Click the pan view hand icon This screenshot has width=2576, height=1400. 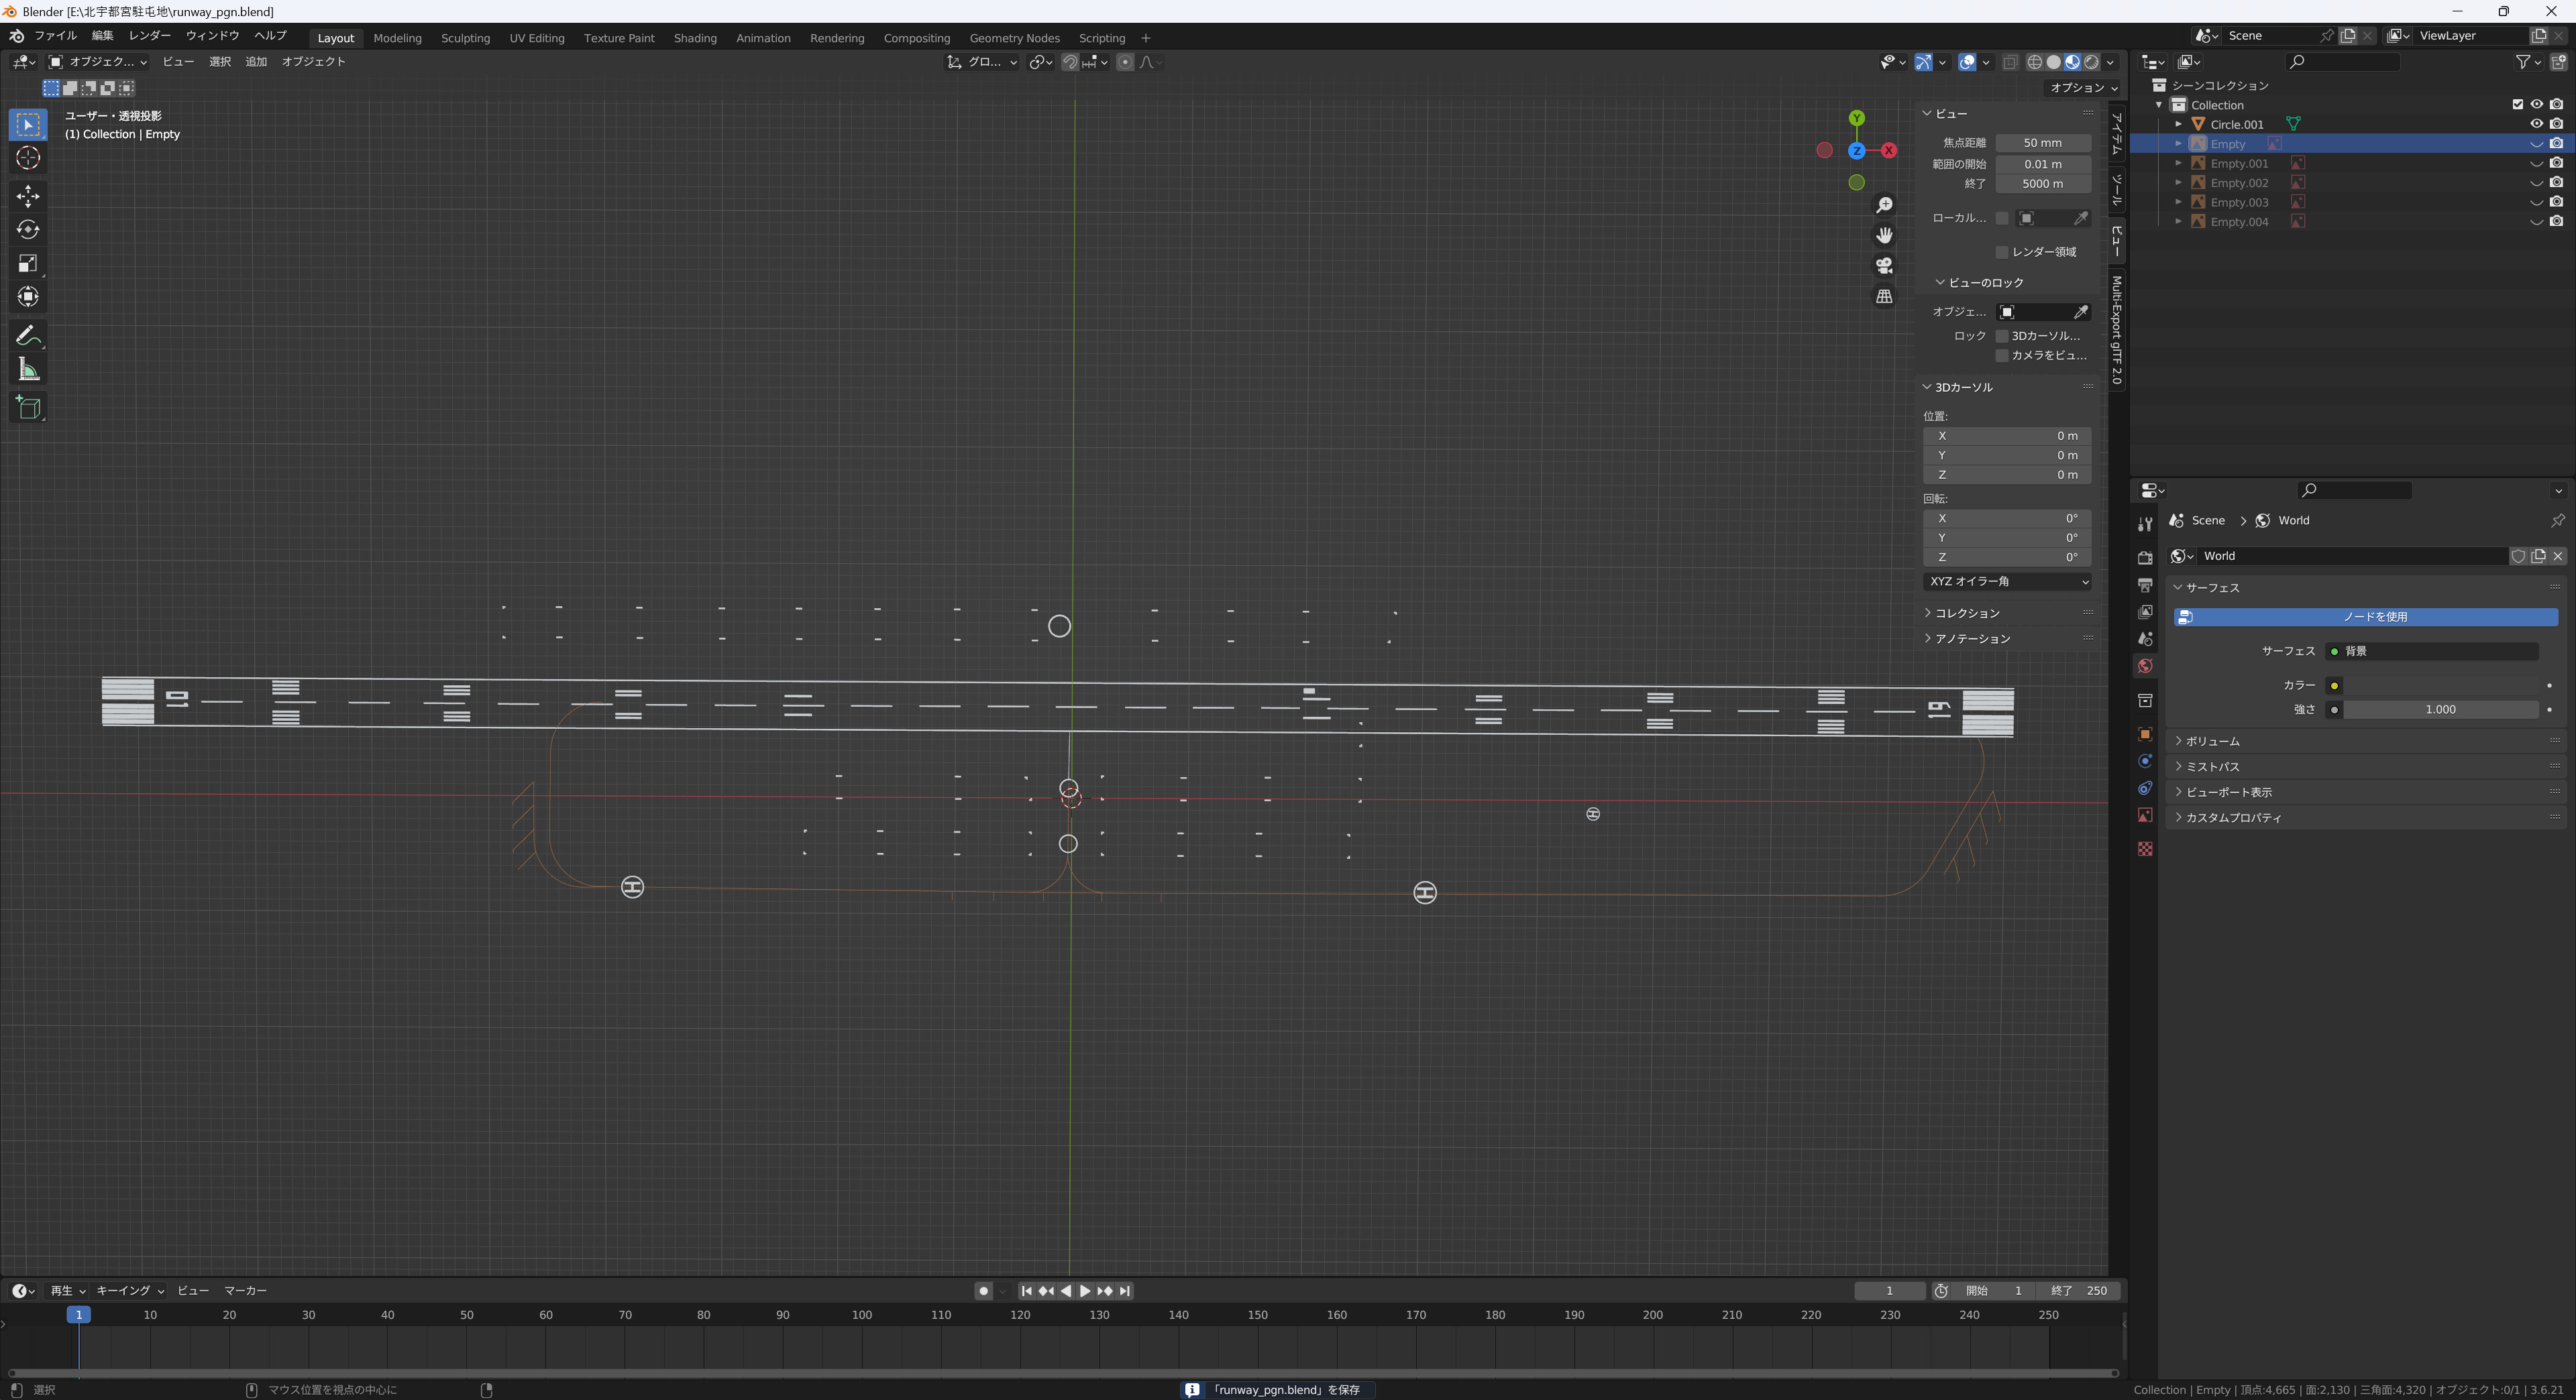tap(1884, 235)
